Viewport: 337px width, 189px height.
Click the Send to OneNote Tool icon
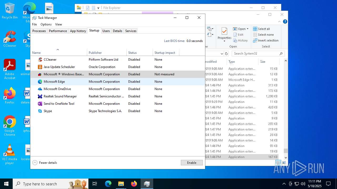pos(40,104)
